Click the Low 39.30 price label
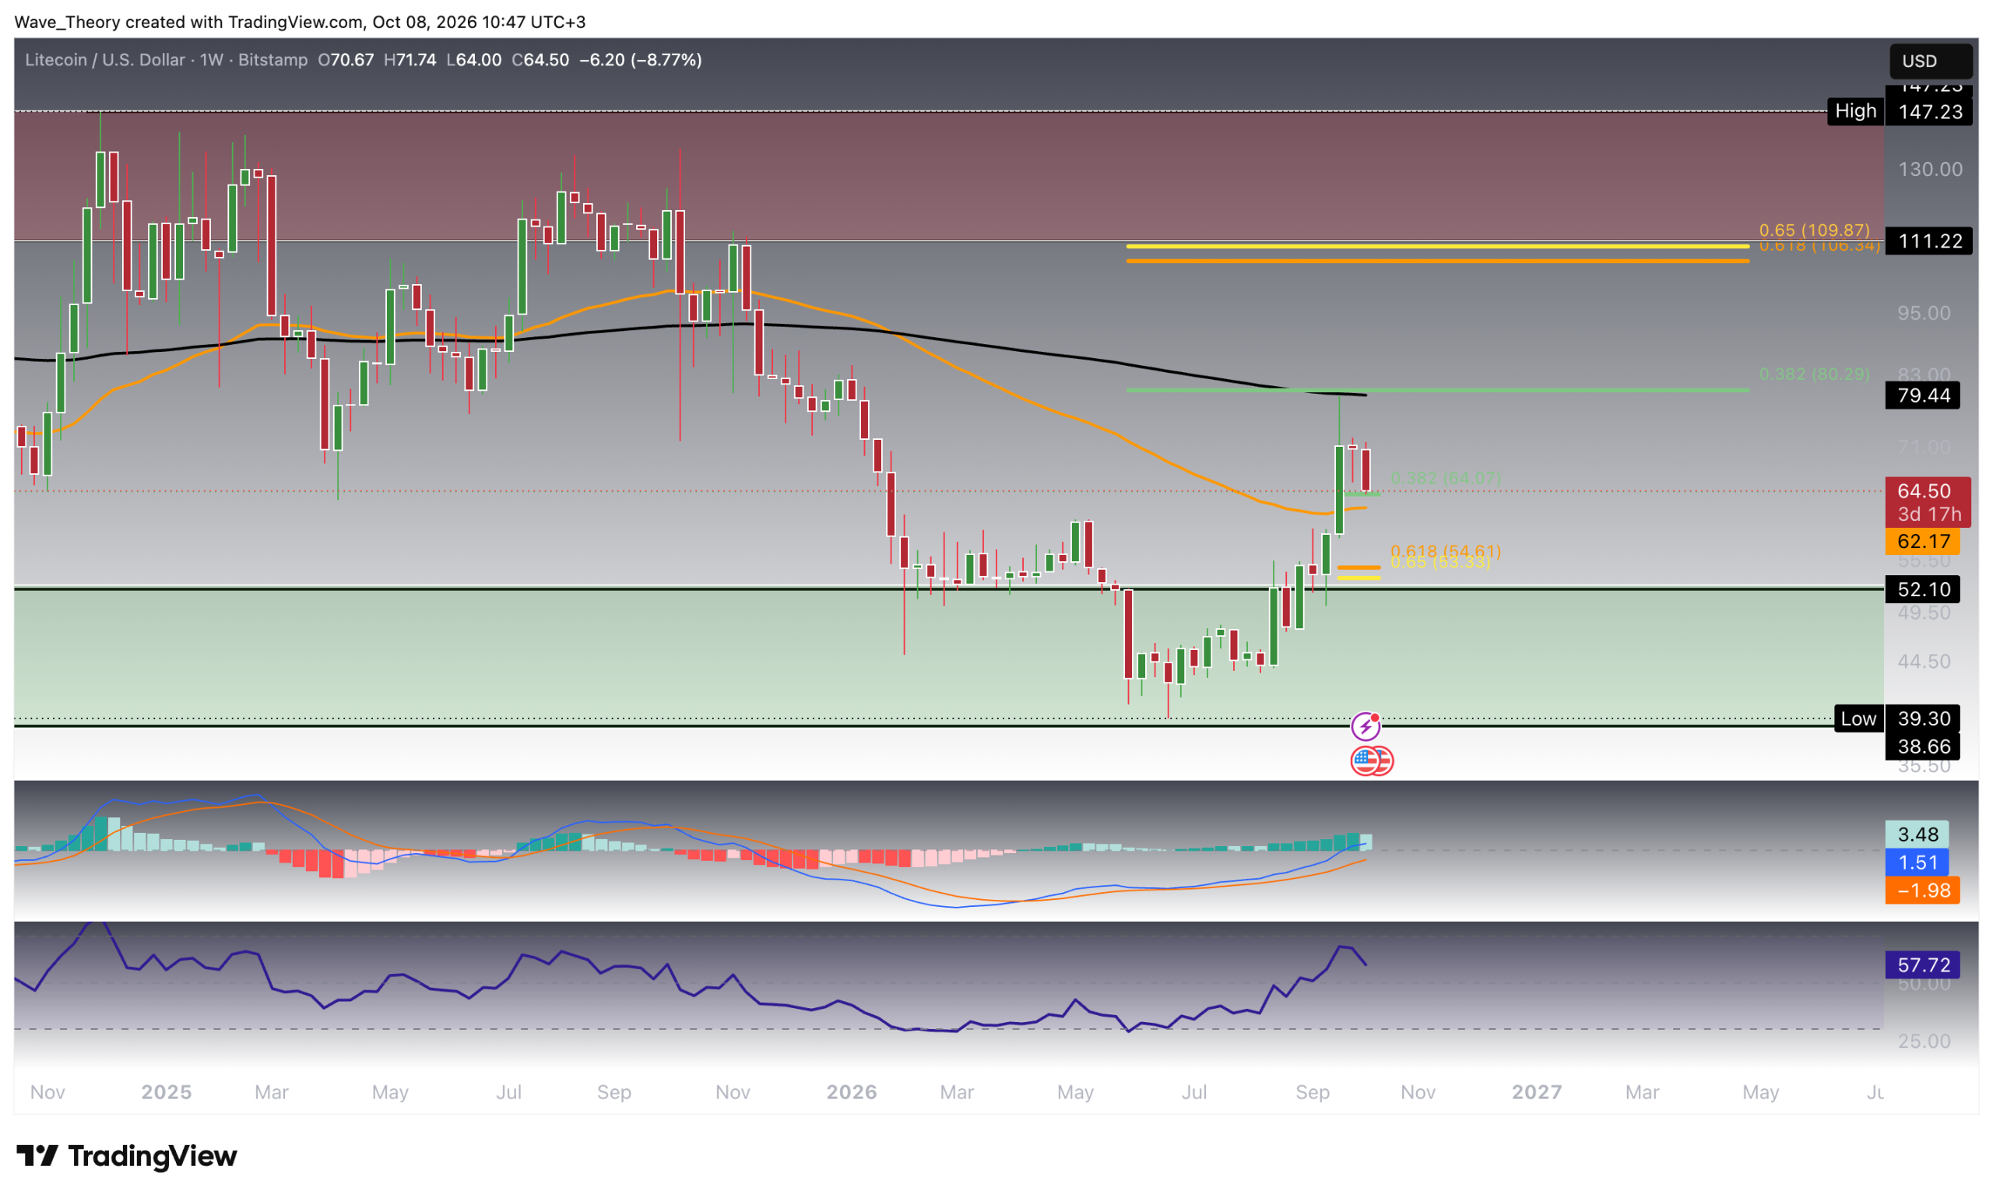The width and height of the screenshot is (1993, 1198). 1896,718
